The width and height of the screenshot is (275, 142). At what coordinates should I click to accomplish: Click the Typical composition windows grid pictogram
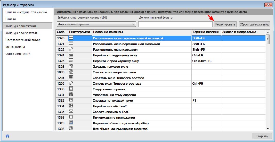coord(71,77)
